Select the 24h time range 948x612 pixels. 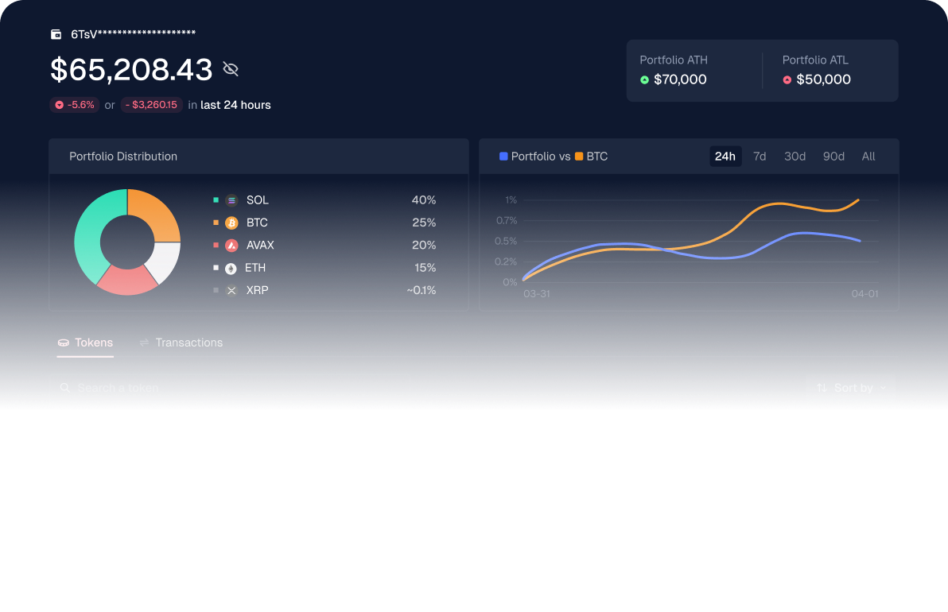click(725, 157)
